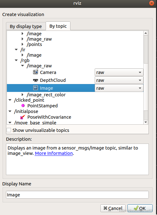Collapse the /move_base_simple node
The image size is (157, 215).
point(10,122)
